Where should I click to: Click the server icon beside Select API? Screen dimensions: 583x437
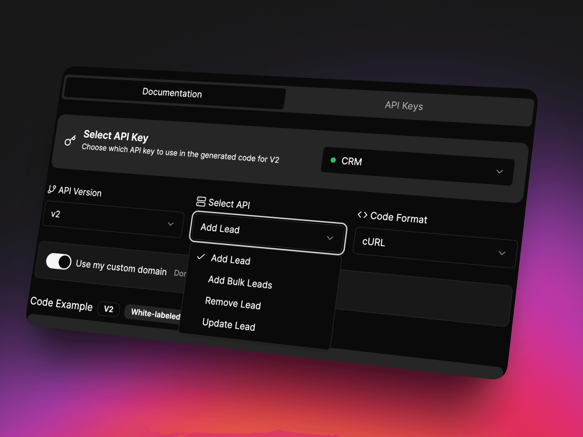pos(201,202)
